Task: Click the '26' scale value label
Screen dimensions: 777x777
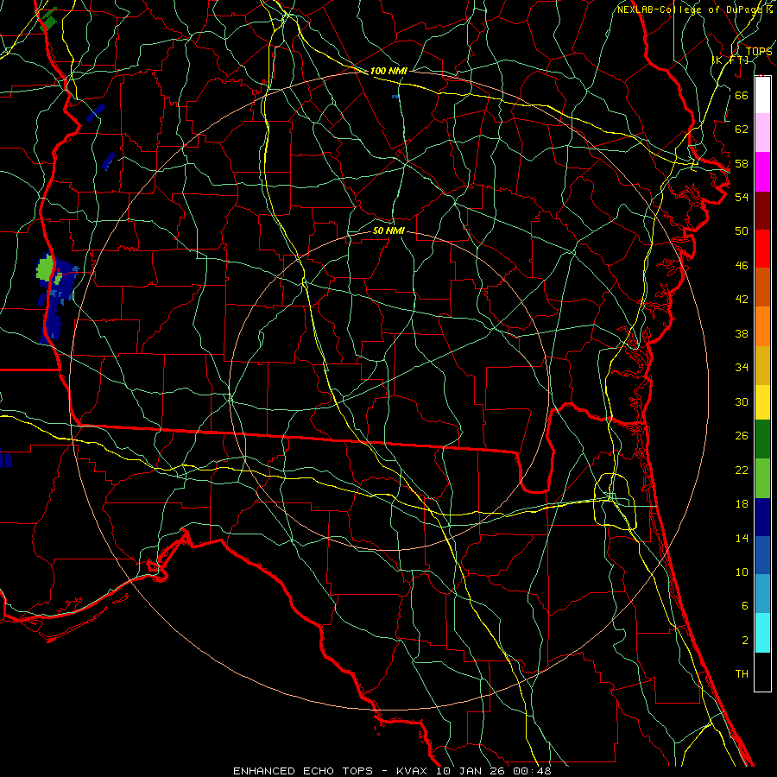Action: click(742, 436)
